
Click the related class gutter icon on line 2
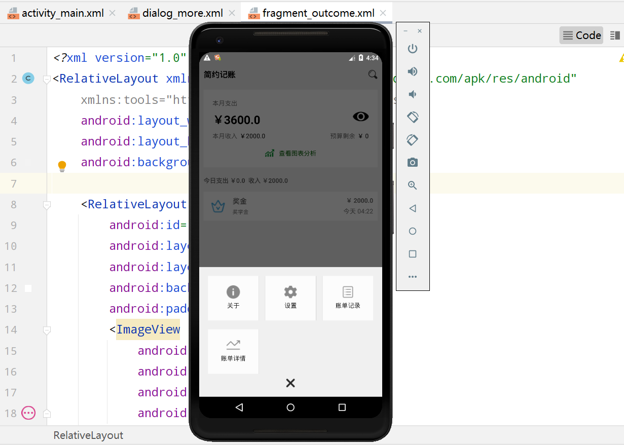click(28, 78)
